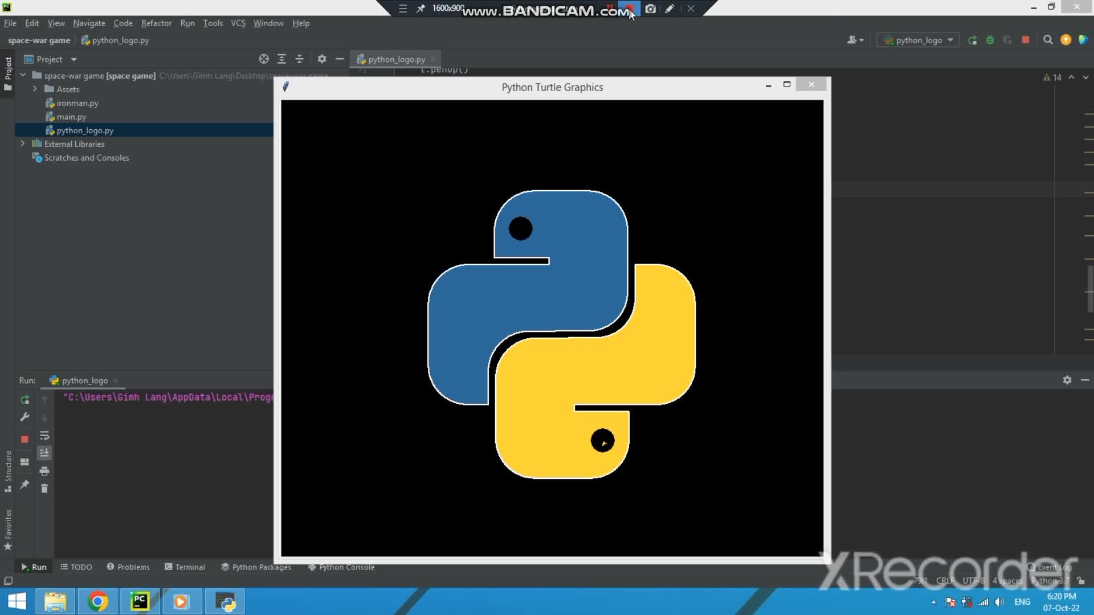
Task: Run the python_logo configuration with the green arrow
Action: pyautogui.click(x=973, y=40)
